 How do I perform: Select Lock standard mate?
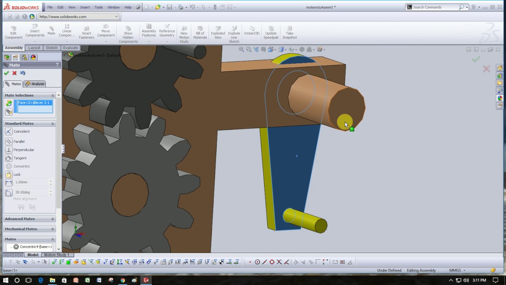coord(13,174)
